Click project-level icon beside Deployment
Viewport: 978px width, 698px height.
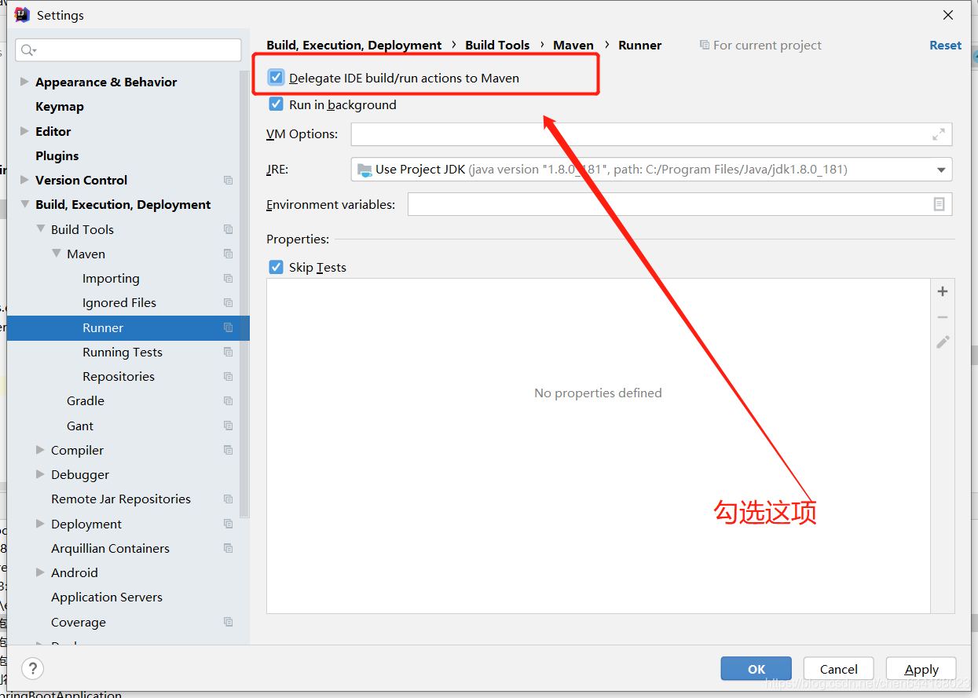coord(228,524)
